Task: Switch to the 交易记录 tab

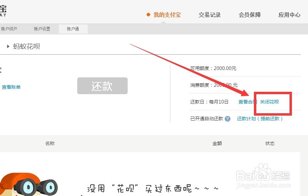Action: pyautogui.click(x=210, y=15)
